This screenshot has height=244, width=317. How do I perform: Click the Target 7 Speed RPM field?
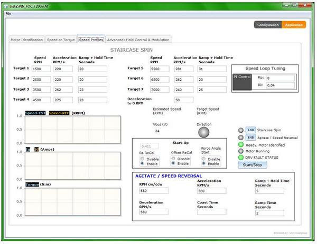click(x=160, y=90)
